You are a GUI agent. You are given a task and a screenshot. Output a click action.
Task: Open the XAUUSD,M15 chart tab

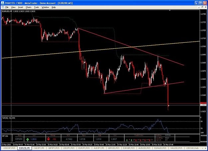tap(176, 148)
